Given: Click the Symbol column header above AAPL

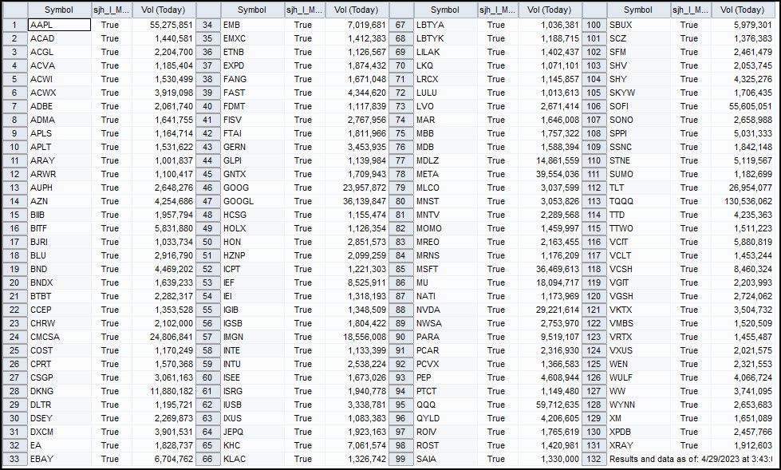Looking at the screenshot, I should [59, 10].
